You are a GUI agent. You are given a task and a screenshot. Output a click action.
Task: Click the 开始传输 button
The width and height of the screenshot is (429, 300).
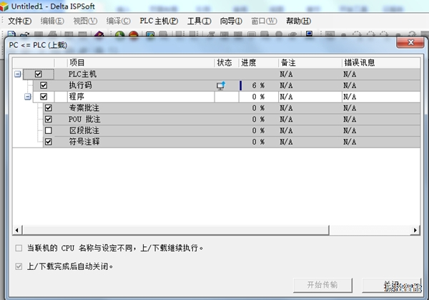(x=322, y=284)
